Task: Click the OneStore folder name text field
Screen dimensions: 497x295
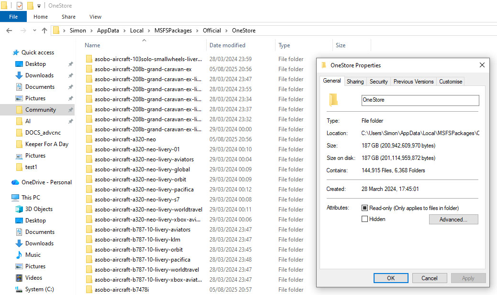Action: point(420,100)
